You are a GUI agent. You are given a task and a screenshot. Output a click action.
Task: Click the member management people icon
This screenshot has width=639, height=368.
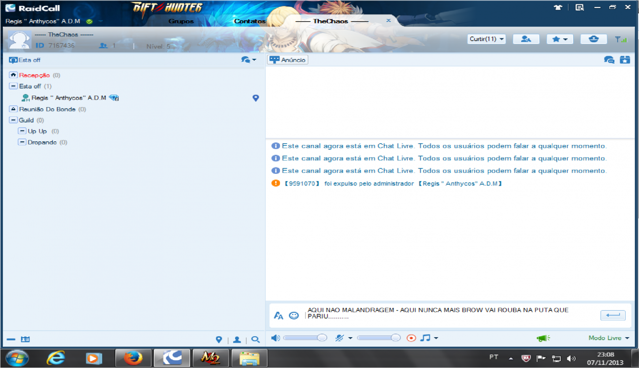[x=526, y=39]
